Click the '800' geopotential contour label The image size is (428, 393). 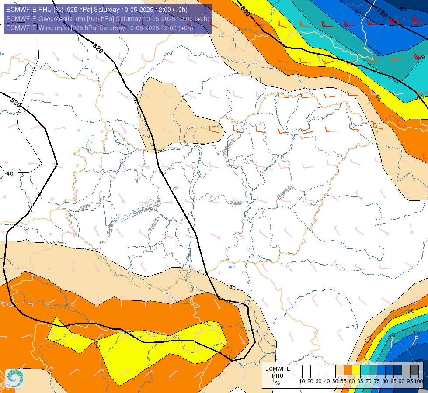[x=245, y=11]
